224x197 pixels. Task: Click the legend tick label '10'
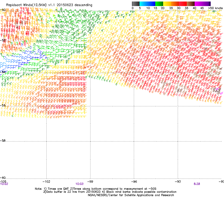click(148, 8)
